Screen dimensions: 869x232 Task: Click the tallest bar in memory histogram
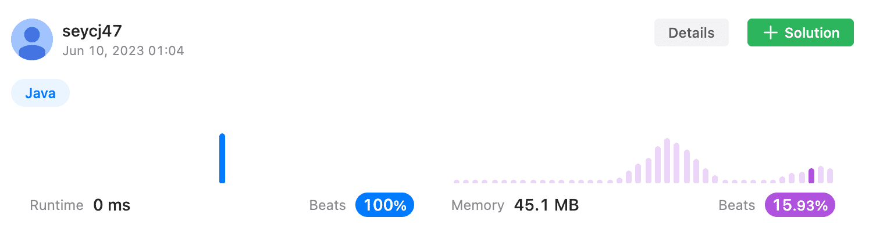(x=667, y=161)
